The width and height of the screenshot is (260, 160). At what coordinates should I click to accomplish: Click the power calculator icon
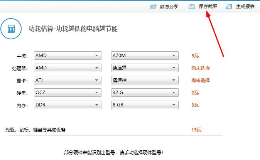(11, 29)
